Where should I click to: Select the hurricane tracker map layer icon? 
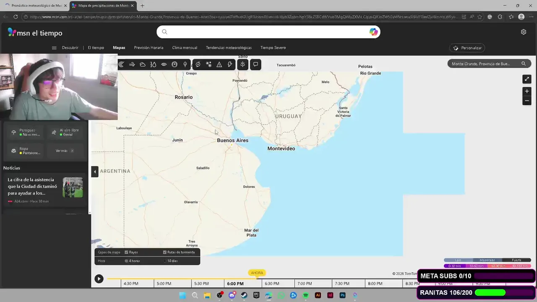(198, 65)
